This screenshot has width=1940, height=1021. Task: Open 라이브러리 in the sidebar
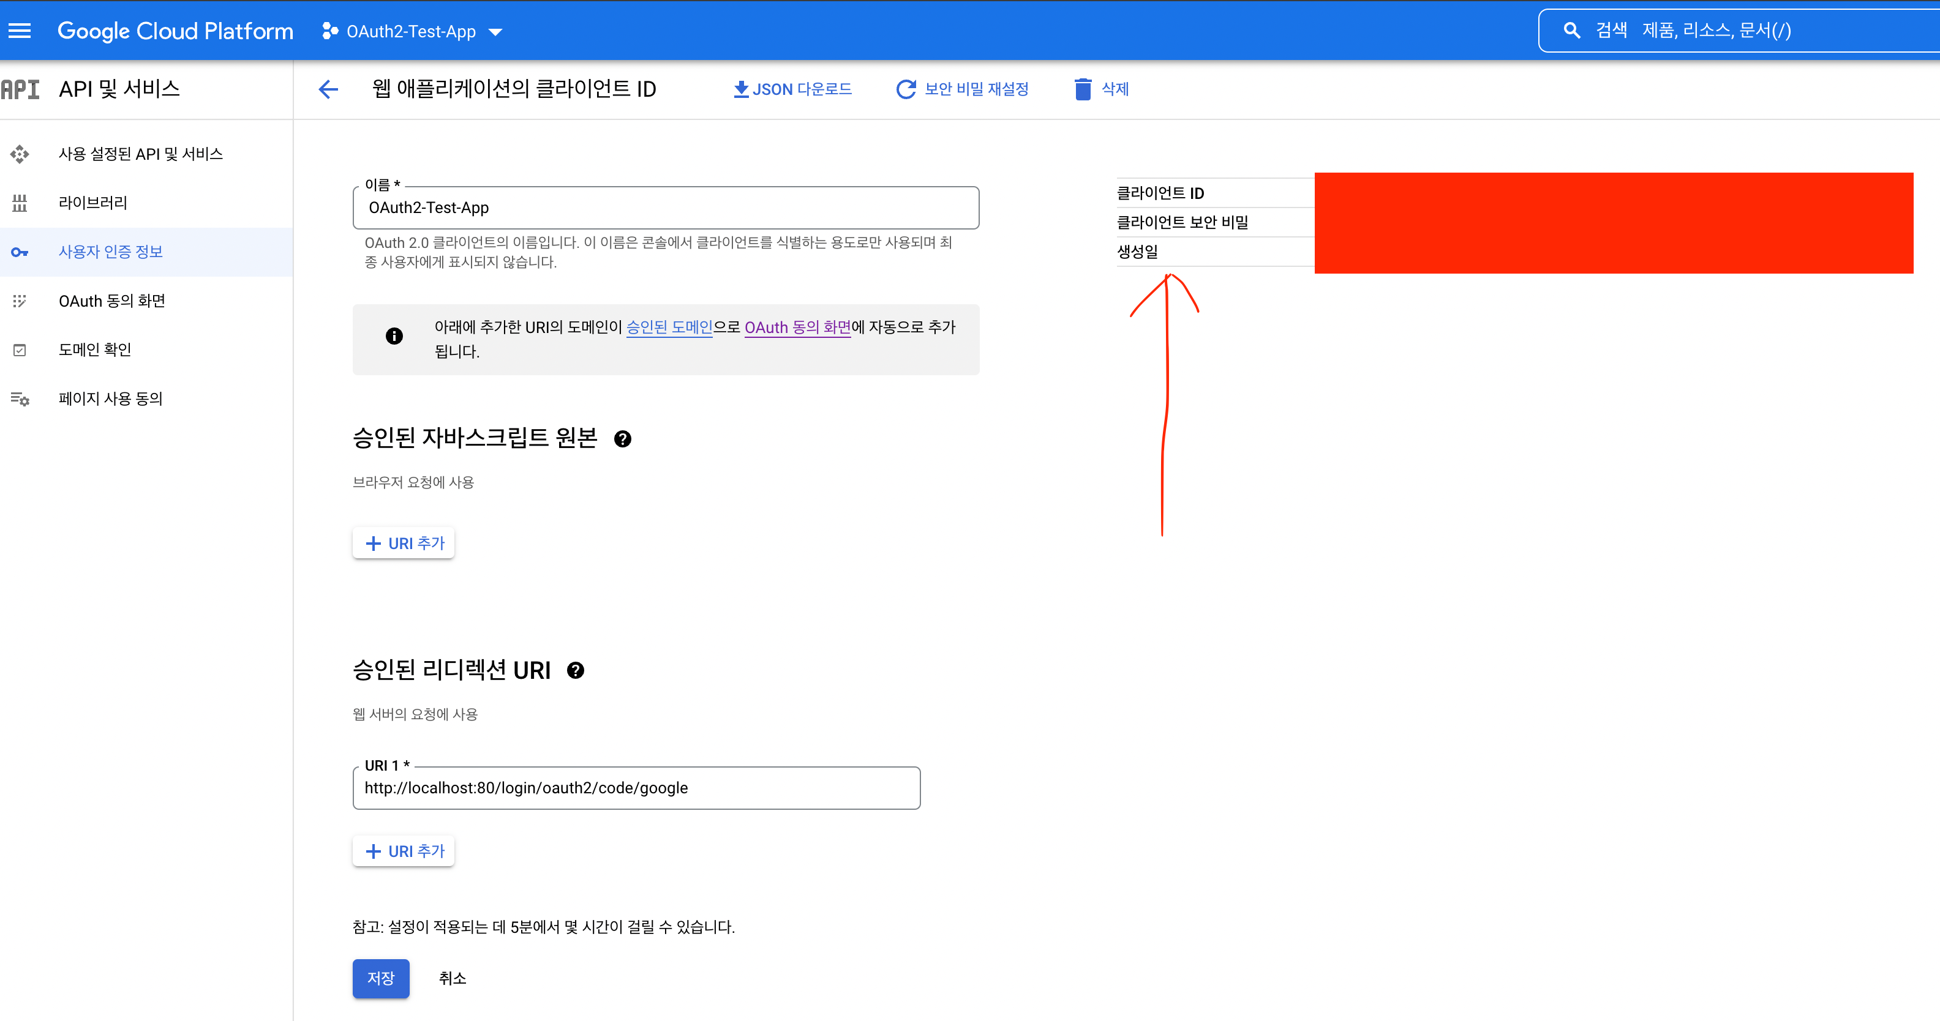pos(93,203)
